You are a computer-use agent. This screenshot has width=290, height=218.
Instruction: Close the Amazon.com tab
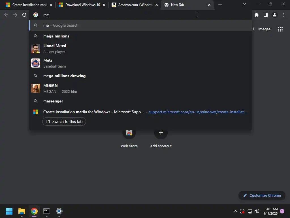click(157, 5)
